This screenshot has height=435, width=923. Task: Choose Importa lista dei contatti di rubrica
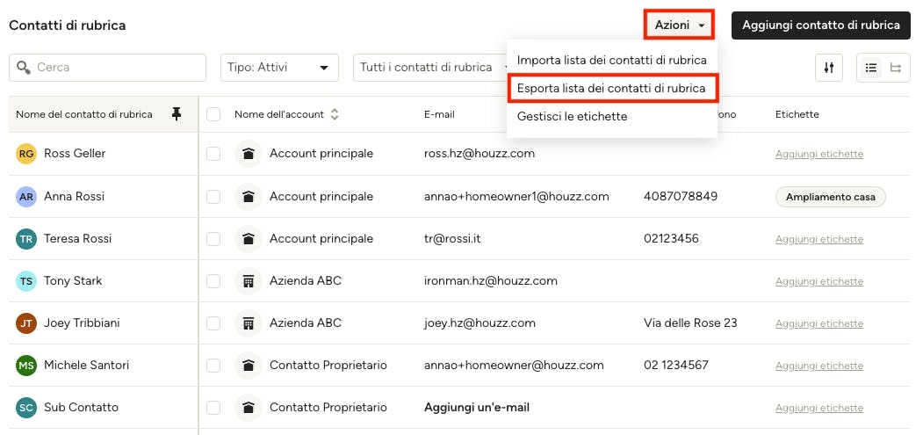(611, 60)
